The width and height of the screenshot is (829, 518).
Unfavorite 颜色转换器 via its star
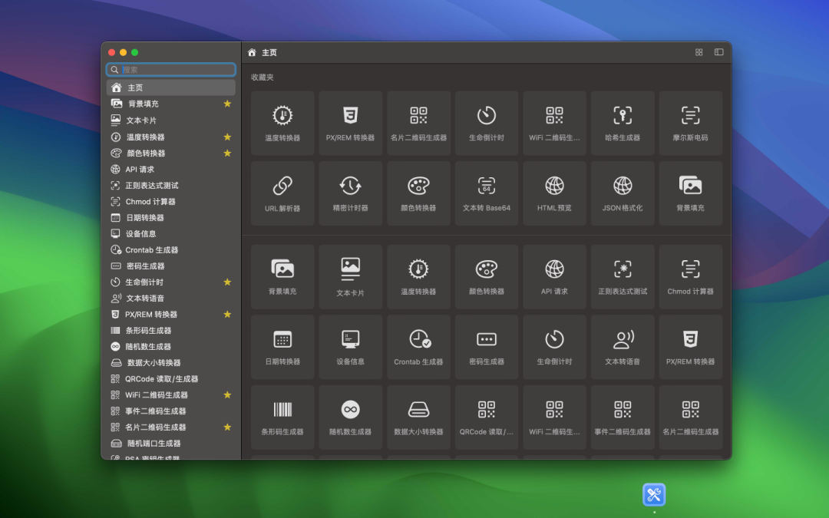click(x=228, y=153)
